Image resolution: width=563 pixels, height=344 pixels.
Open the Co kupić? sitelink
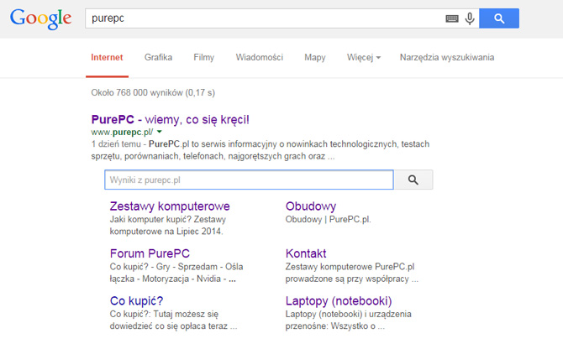click(x=136, y=301)
